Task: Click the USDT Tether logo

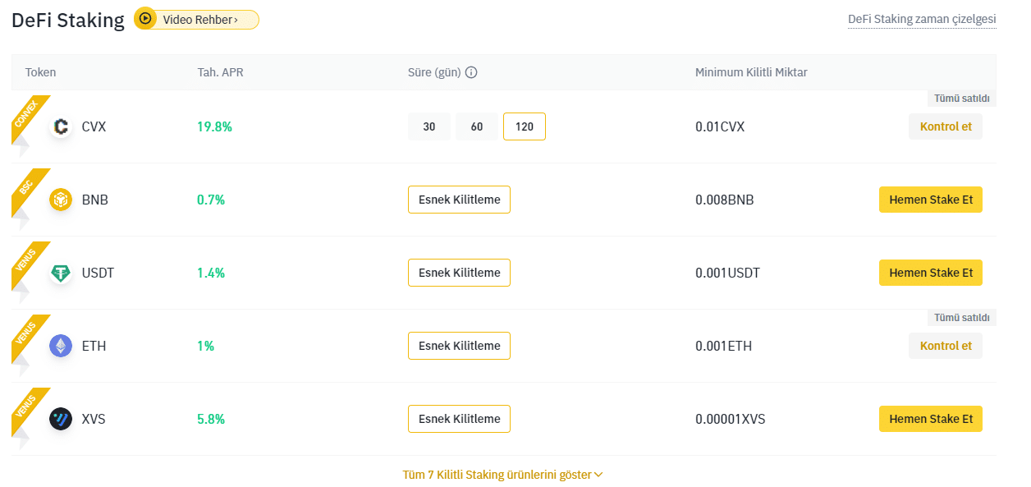Action: 61,273
